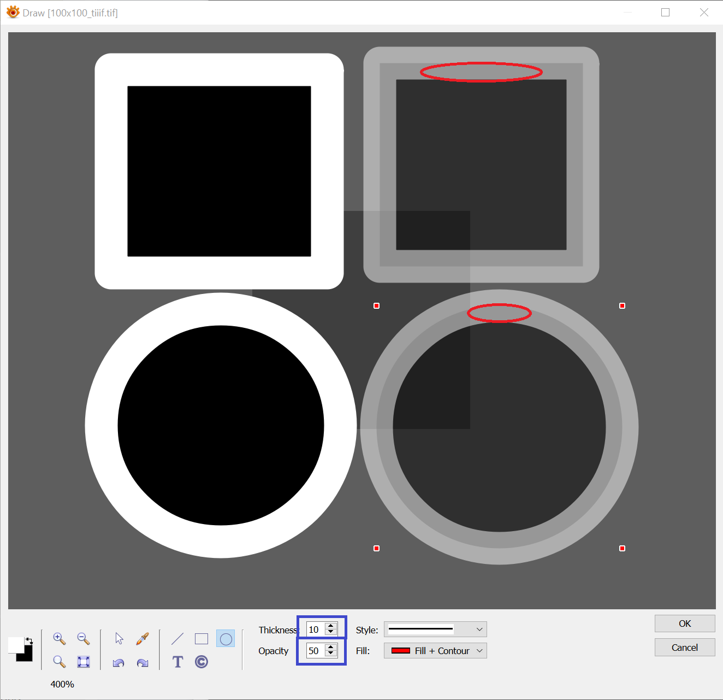Screen dimensions: 723x700
Task: Decrease Opacity with the down arrow
Action: pyautogui.click(x=331, y=653)
